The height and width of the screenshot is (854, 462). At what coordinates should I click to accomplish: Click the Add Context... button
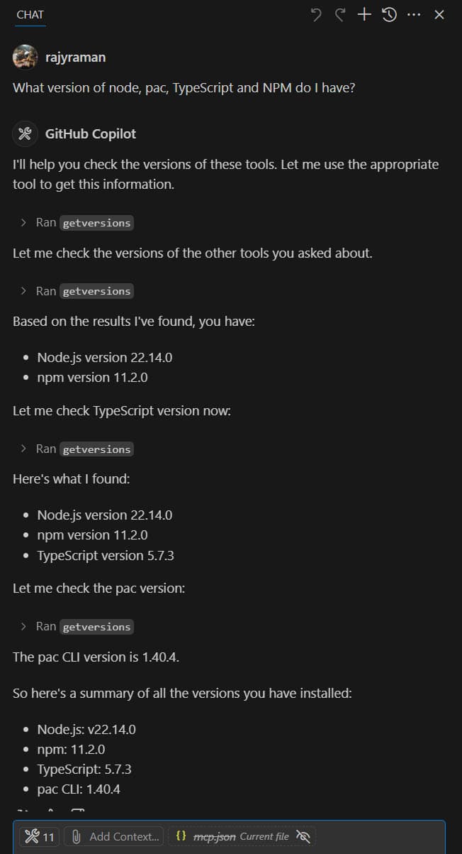(115, 836)
